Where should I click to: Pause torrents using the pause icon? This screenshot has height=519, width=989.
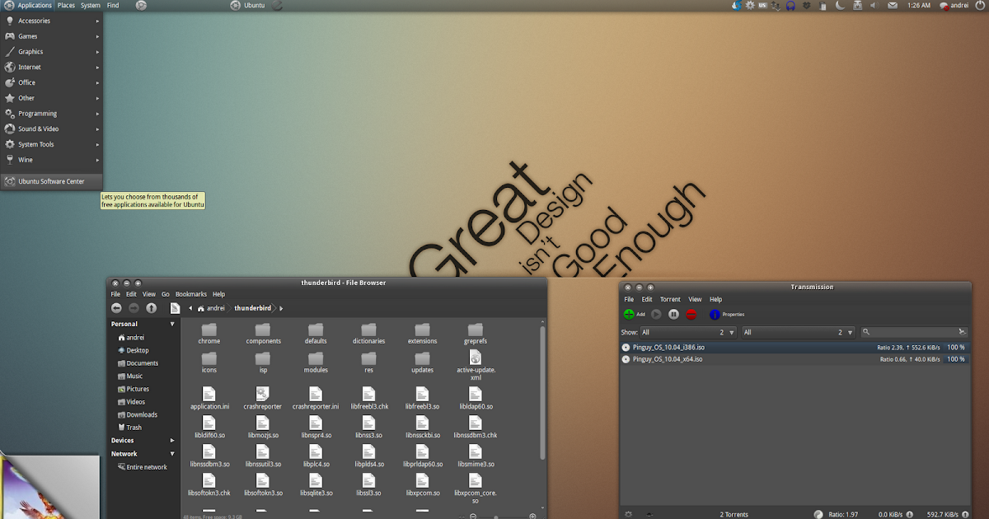pyautogui.click(x=673, y=315)
